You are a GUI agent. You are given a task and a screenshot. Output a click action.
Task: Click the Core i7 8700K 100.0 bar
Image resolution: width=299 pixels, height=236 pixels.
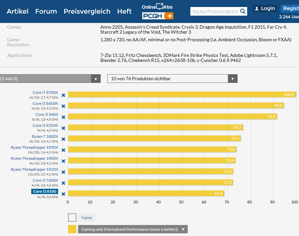tap(182, 95)
